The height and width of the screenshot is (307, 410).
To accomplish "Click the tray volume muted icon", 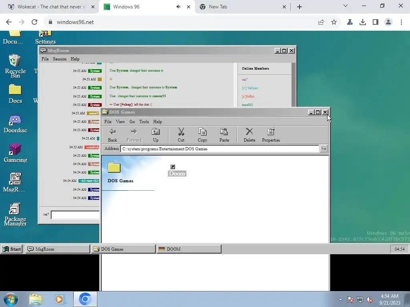I will point(370,300).
